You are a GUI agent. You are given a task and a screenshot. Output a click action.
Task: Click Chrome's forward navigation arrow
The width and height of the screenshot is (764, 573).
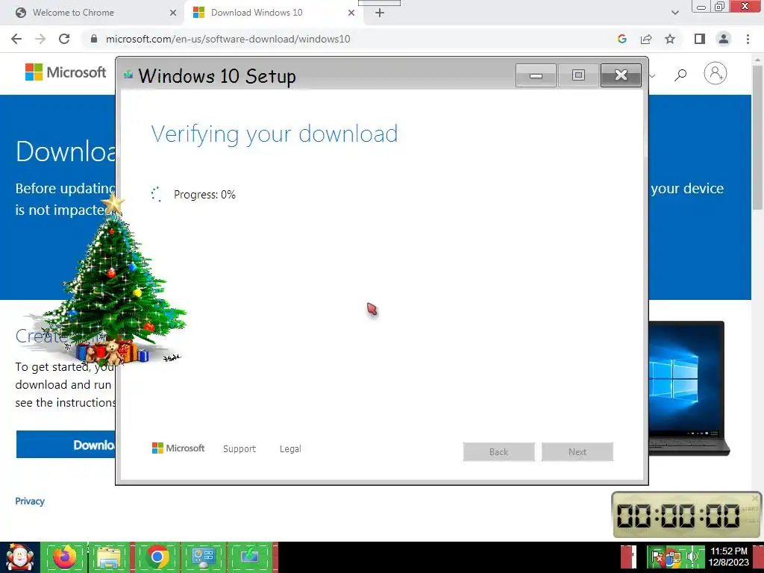tap(40, 39)
